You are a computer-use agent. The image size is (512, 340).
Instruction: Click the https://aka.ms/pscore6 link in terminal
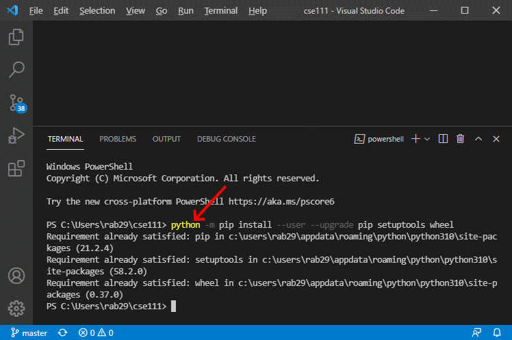pyautogui.click(x=281, y=201)
